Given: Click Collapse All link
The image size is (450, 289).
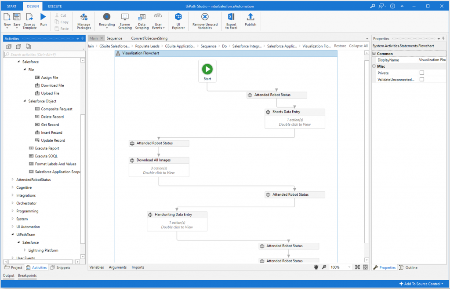Looking at the screenshot, I should [358, 46].
